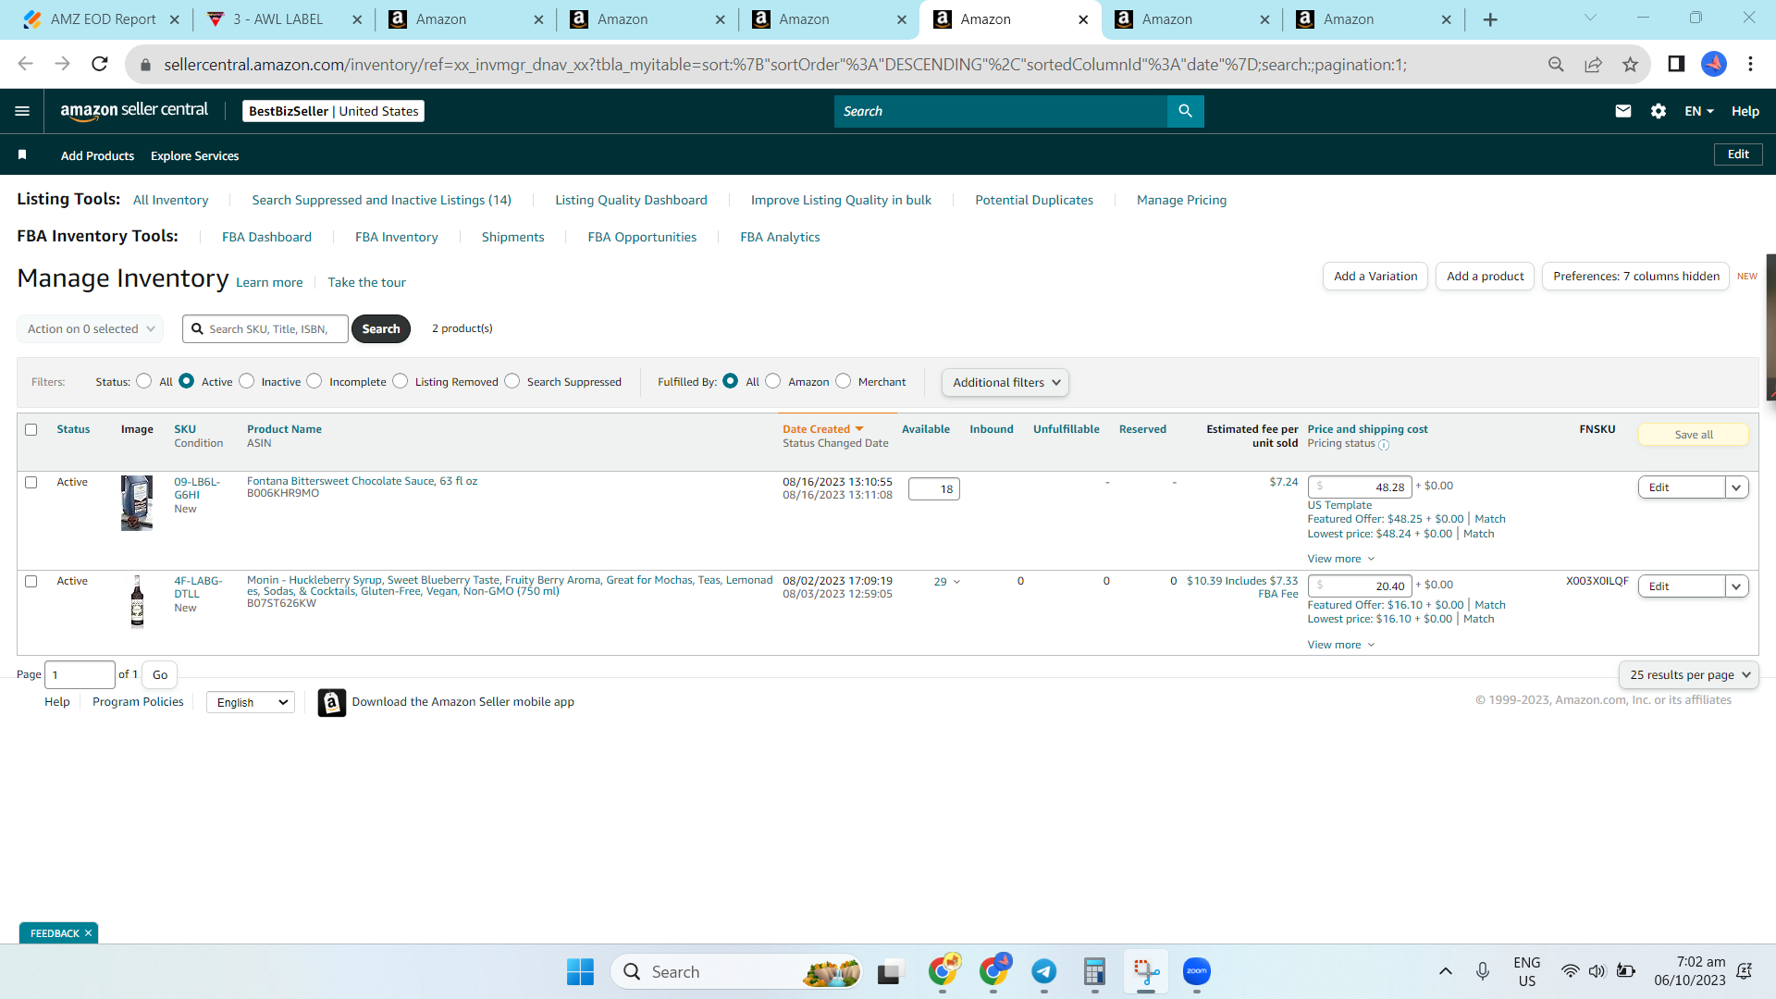
Task: Click the SKU search input field
Action: [x=265, y=328]
